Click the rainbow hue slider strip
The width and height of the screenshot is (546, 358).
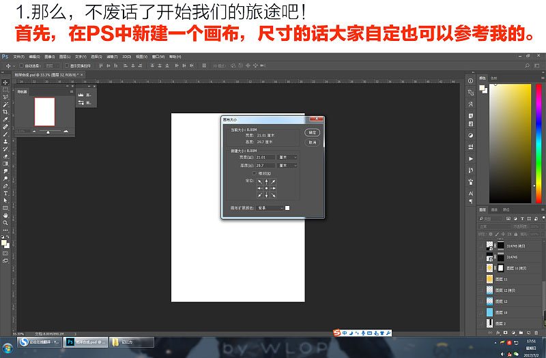(x=538, y=143)
